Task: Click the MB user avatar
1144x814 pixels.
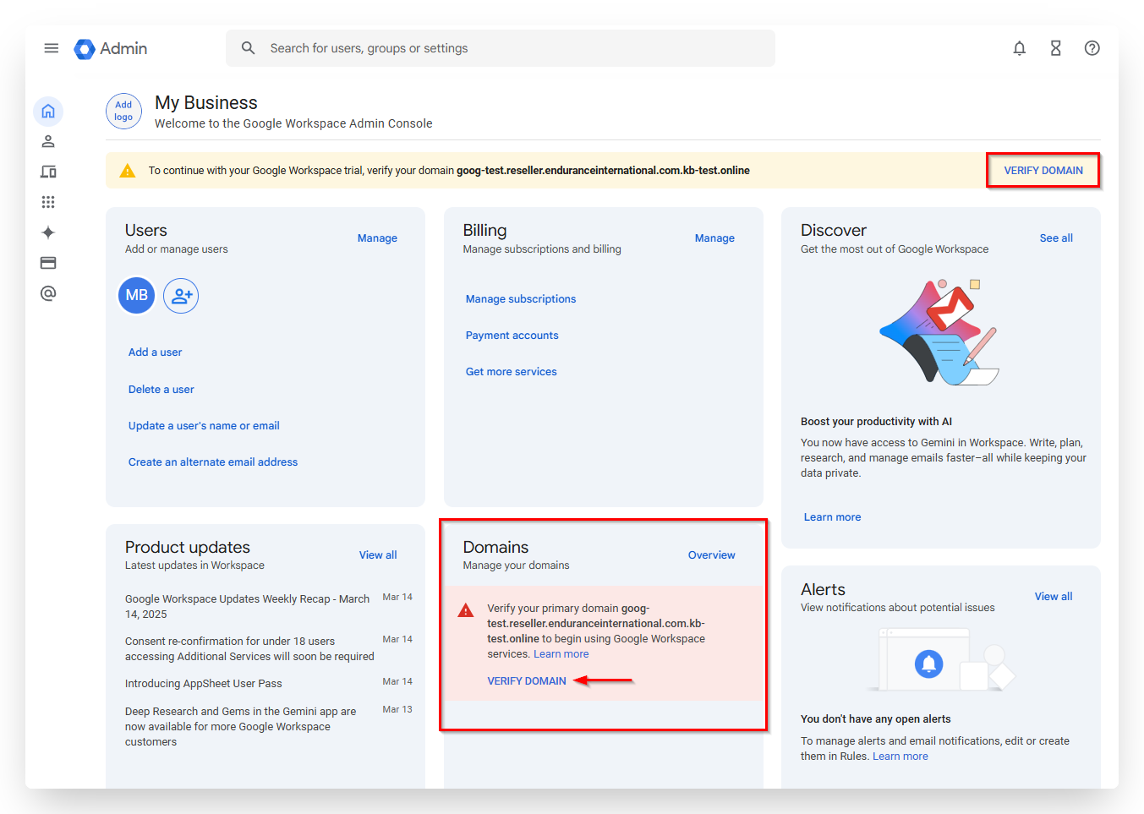Action: click(x=137, y=295)
